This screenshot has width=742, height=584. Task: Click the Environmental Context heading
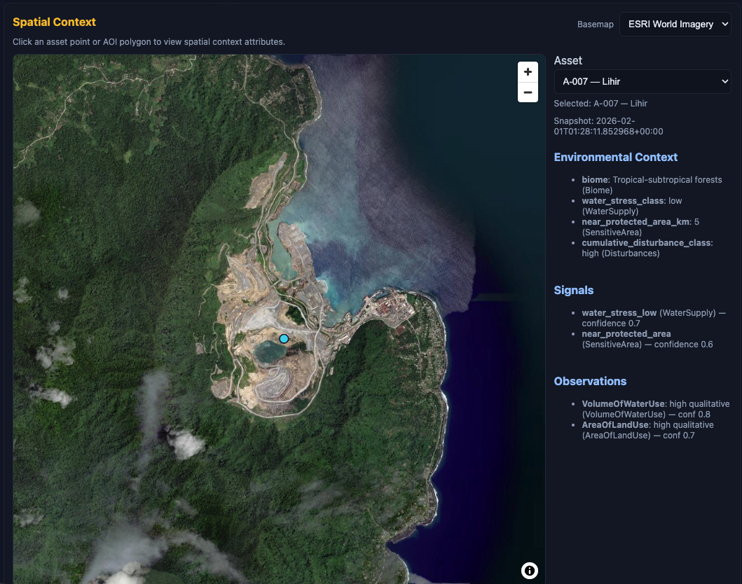click(615, 157)
